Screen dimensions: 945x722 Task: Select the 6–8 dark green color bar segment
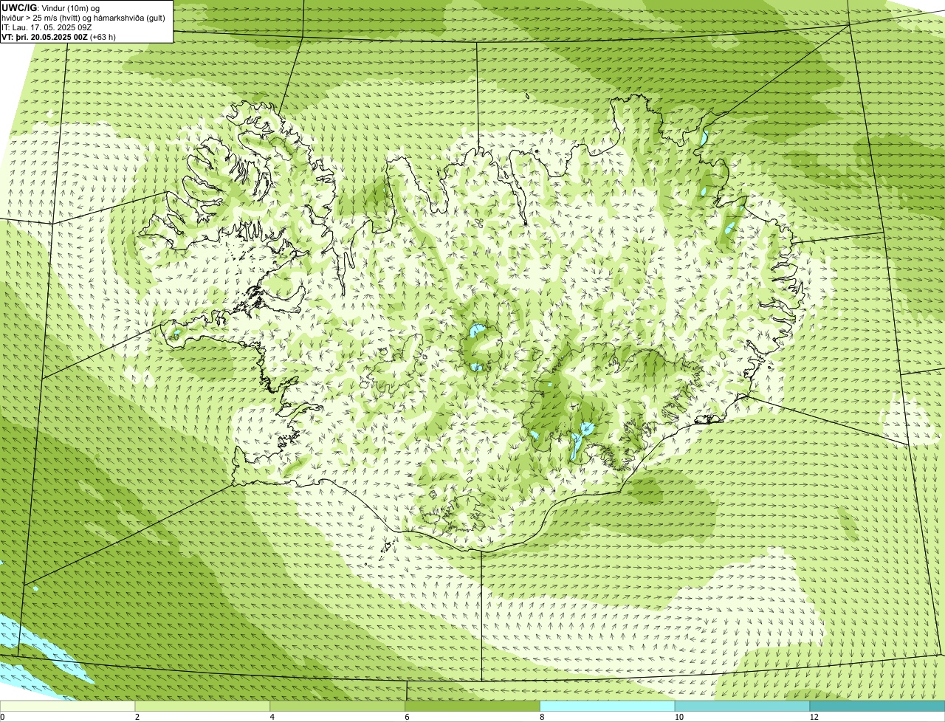(473, 706)
